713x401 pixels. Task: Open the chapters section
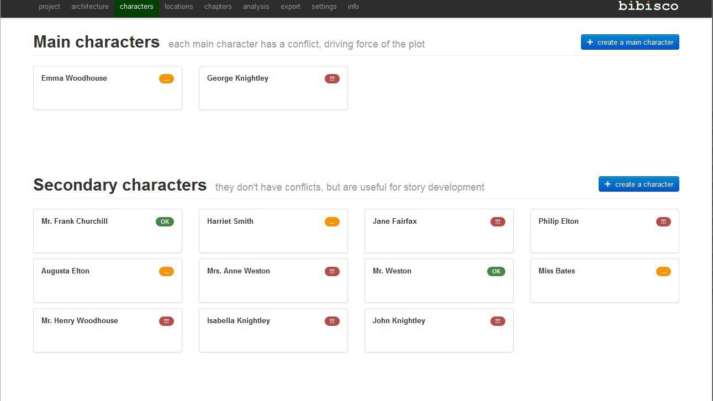[x=218, y=7]
